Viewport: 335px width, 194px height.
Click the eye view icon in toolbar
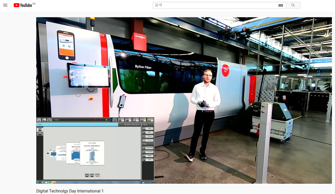click(127, 120)
